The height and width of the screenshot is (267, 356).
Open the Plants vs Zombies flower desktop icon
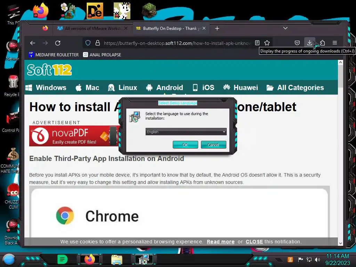point(68,11)
